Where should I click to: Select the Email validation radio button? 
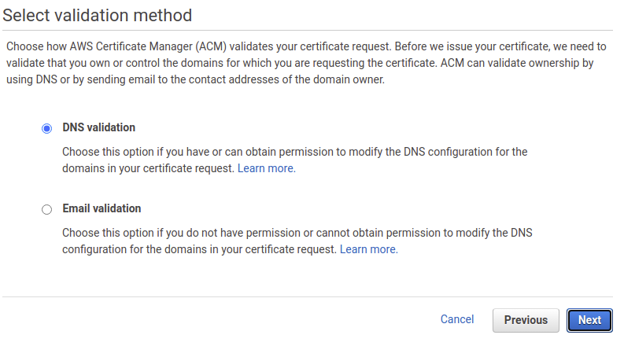tap(46, 210)
